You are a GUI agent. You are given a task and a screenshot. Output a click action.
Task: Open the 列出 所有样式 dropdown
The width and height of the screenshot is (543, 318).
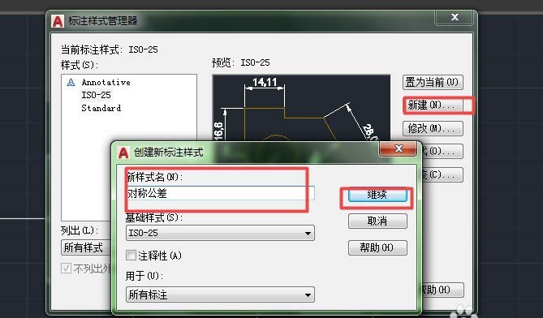click(87, 247)
